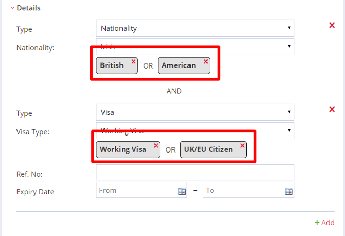This screenshot has width=345, height=236.
Task: Select the British tag
Action: 112,65
